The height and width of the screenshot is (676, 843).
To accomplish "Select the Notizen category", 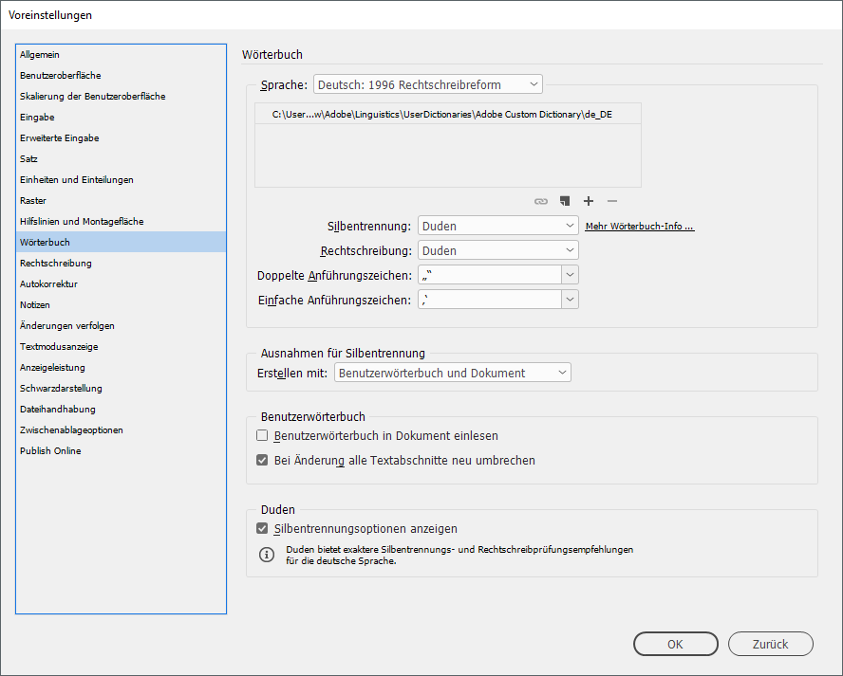I will (121, 305).
